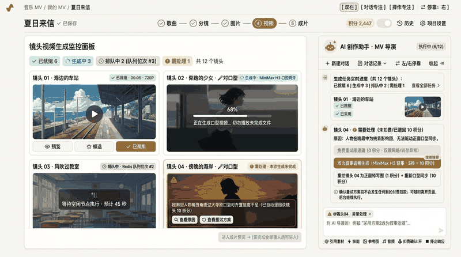Screen dimensions: 461x257
Task: Open 我的 MV breadcrumb
Action: coord(56,7)
